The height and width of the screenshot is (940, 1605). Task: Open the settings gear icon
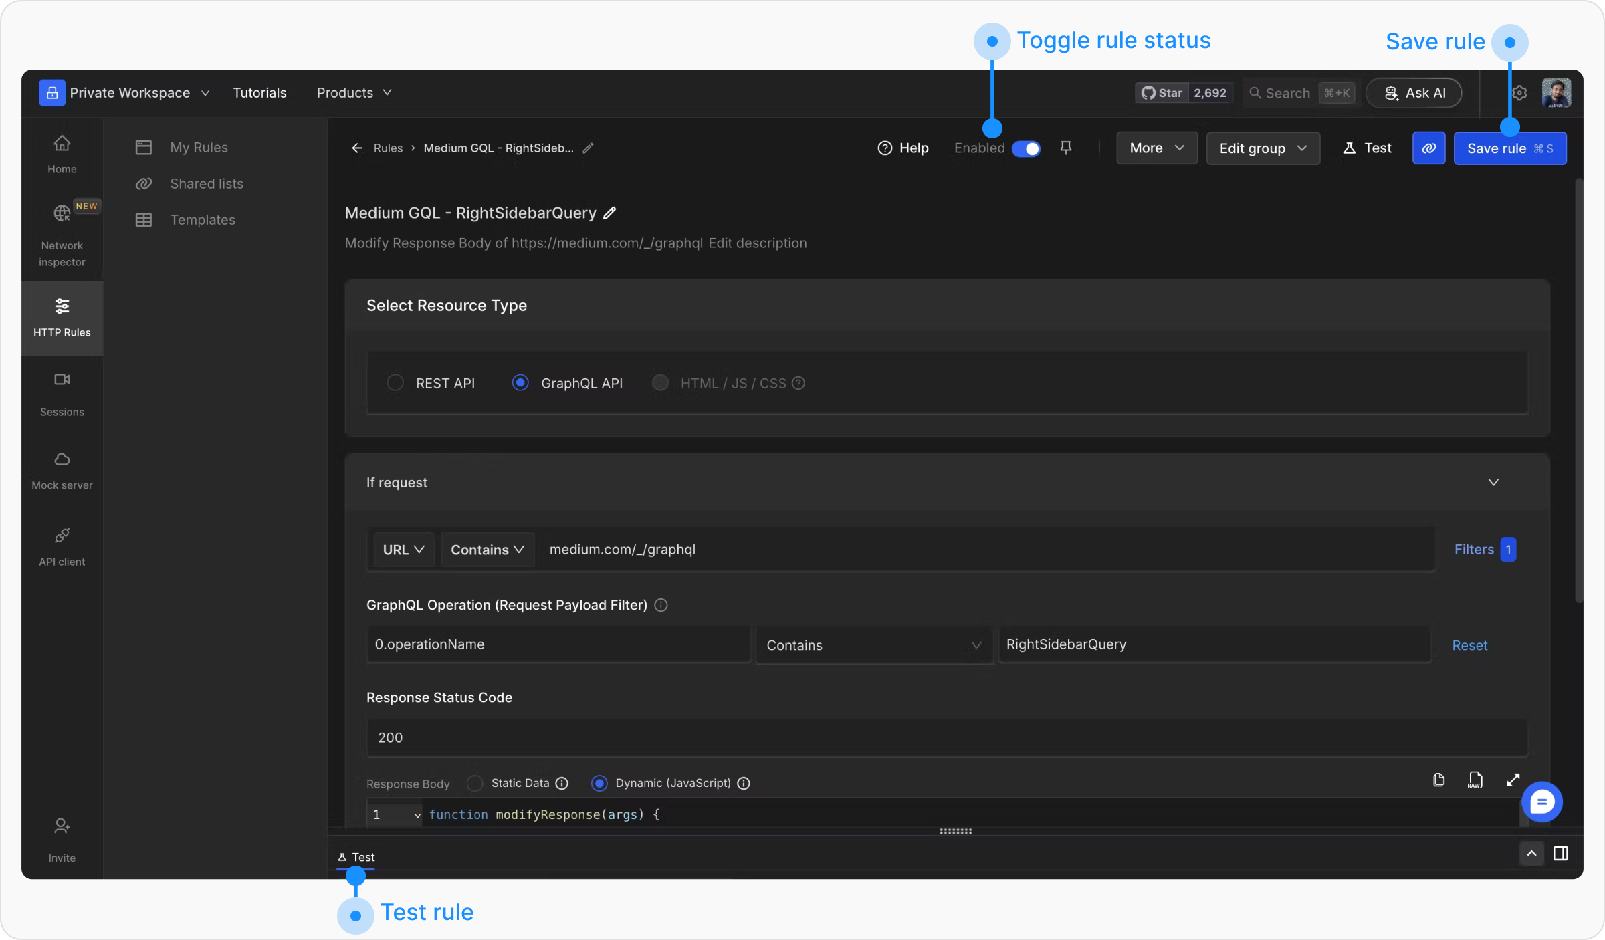coord(1519,93)
